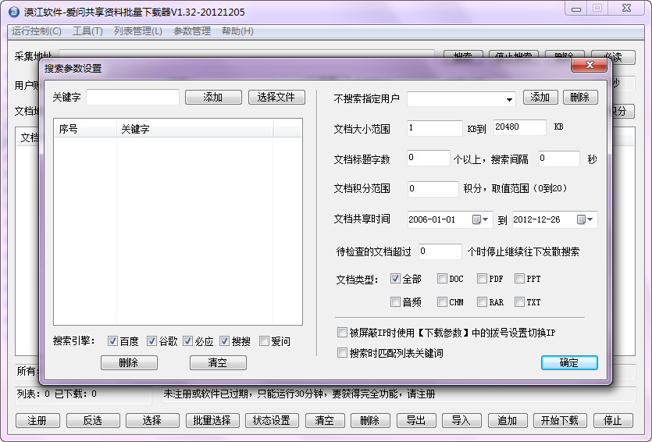Check the CHM document type
This screenshot has height=442, width=652.
(x=442, y=302)
